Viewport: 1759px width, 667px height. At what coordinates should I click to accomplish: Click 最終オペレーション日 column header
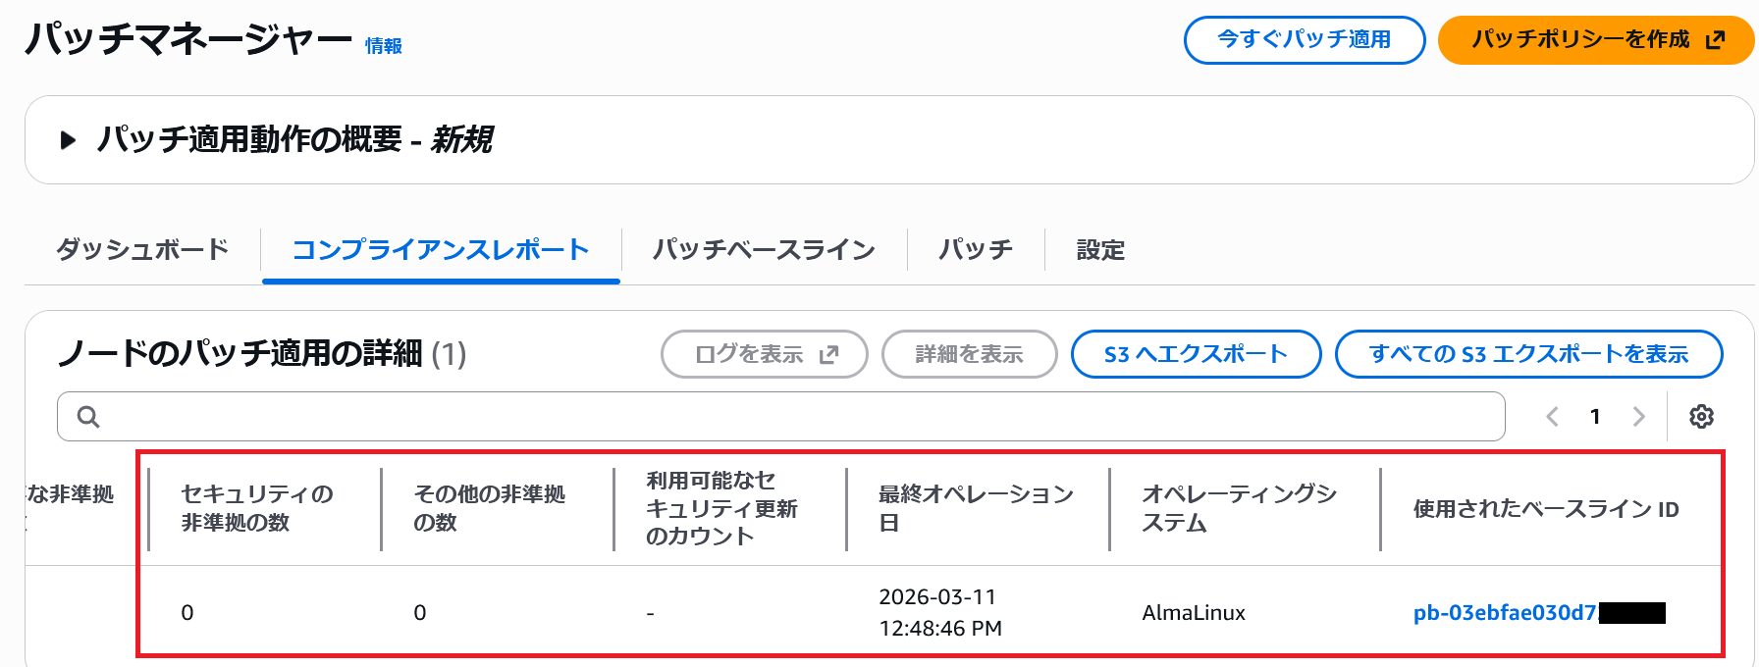click(976, 508)
